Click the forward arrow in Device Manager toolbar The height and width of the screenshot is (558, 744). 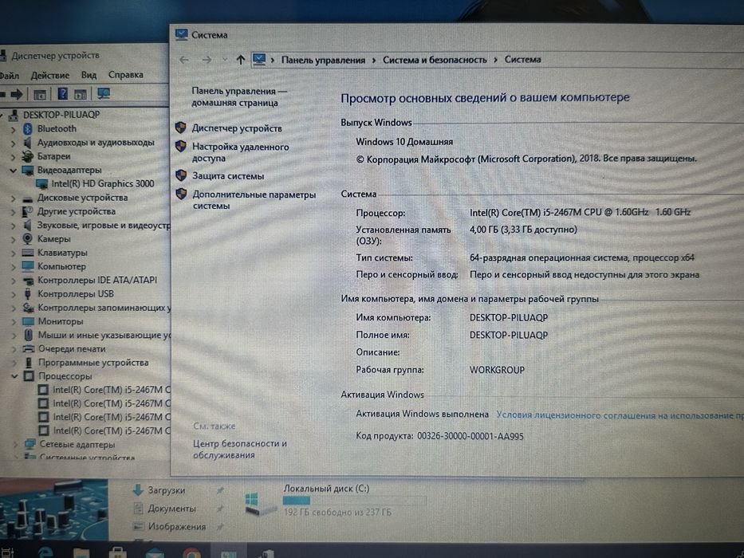(17, 94)
